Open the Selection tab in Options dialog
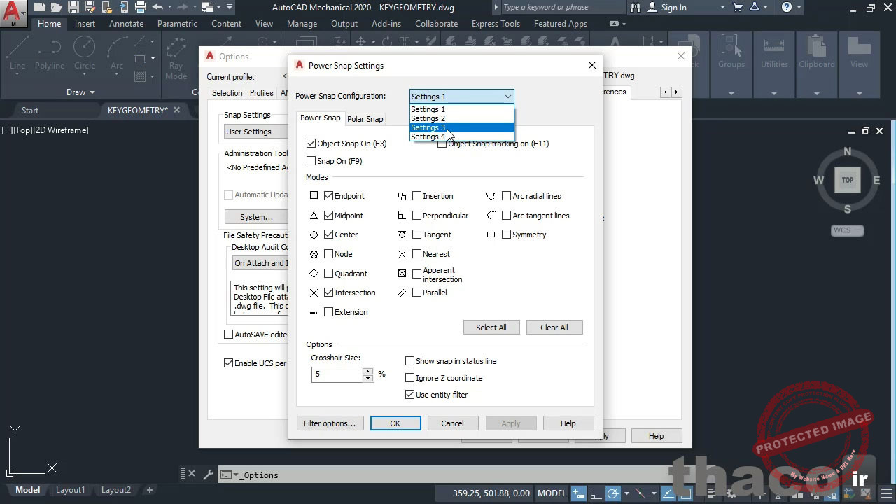The image size is (896, 504). [227, 93]
